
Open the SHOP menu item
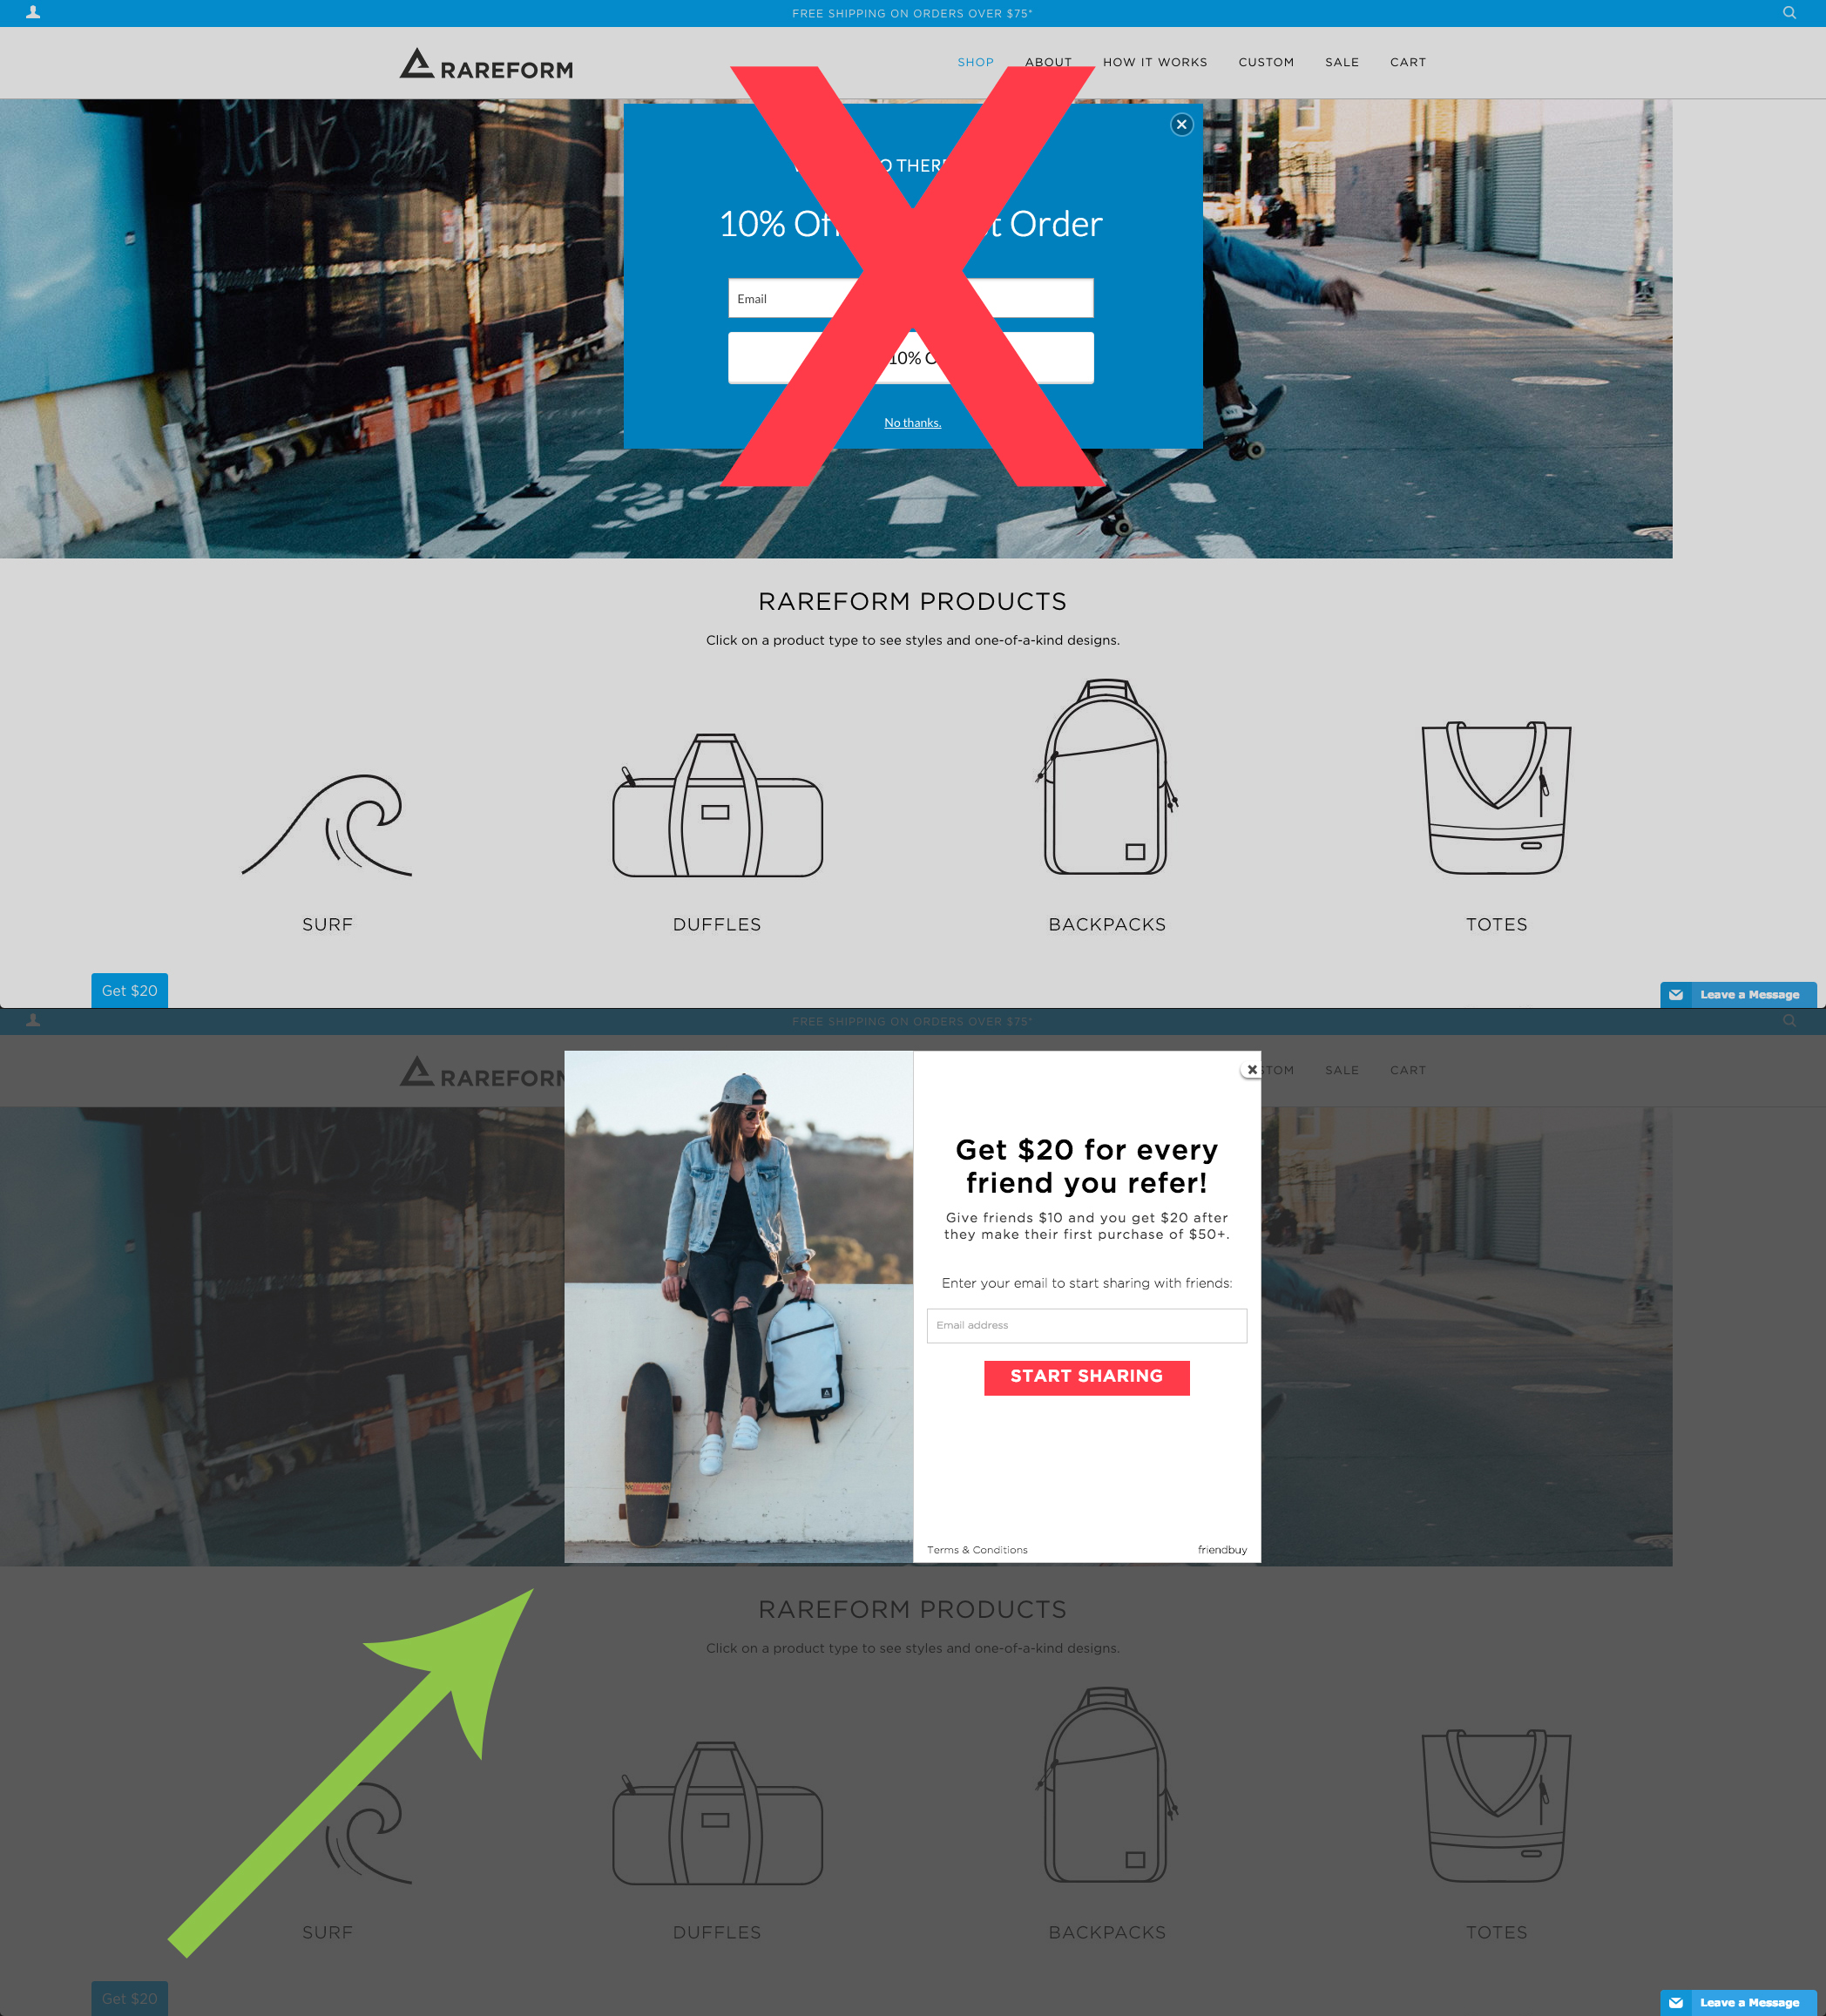[975, 62]
